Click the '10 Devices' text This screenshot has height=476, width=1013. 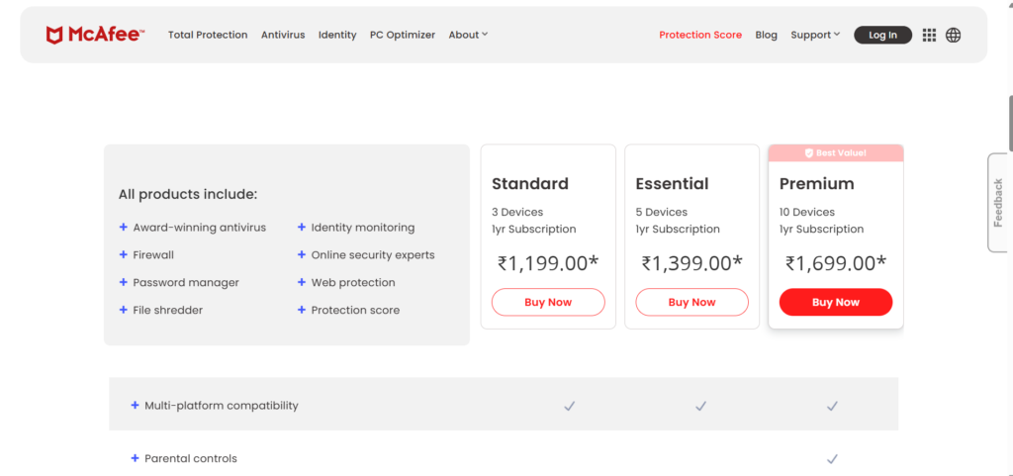click(807, 212)
